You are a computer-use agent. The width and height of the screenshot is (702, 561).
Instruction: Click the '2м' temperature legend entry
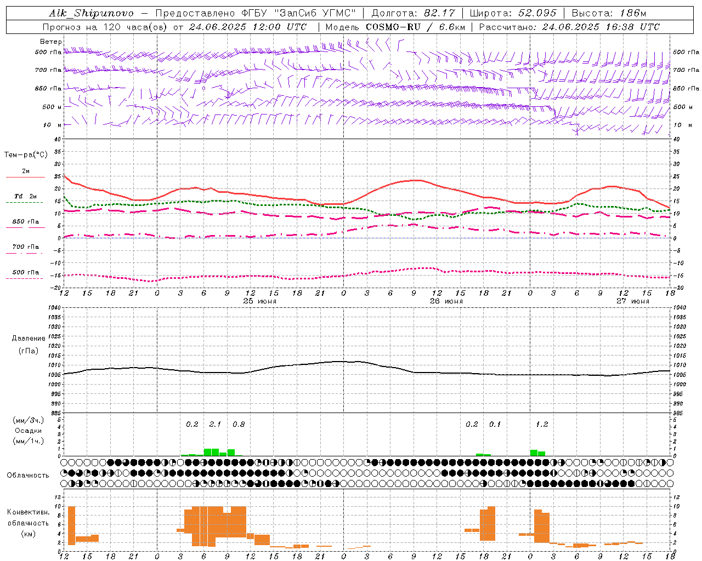tap(26, 171)
